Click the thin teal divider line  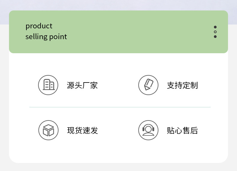click(x=120, y=107)
